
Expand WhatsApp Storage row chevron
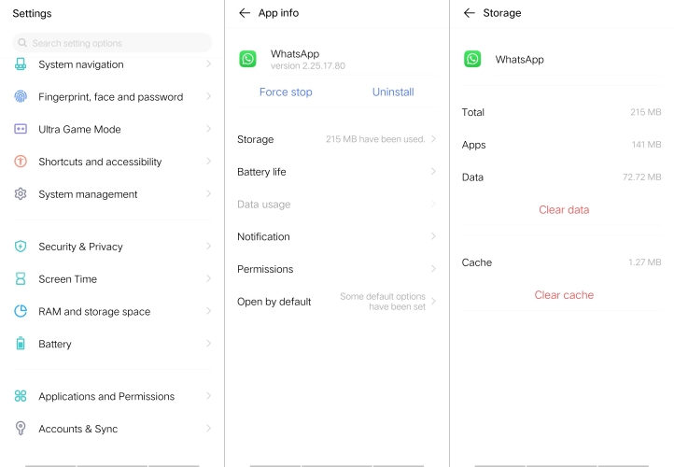[433, 139]
